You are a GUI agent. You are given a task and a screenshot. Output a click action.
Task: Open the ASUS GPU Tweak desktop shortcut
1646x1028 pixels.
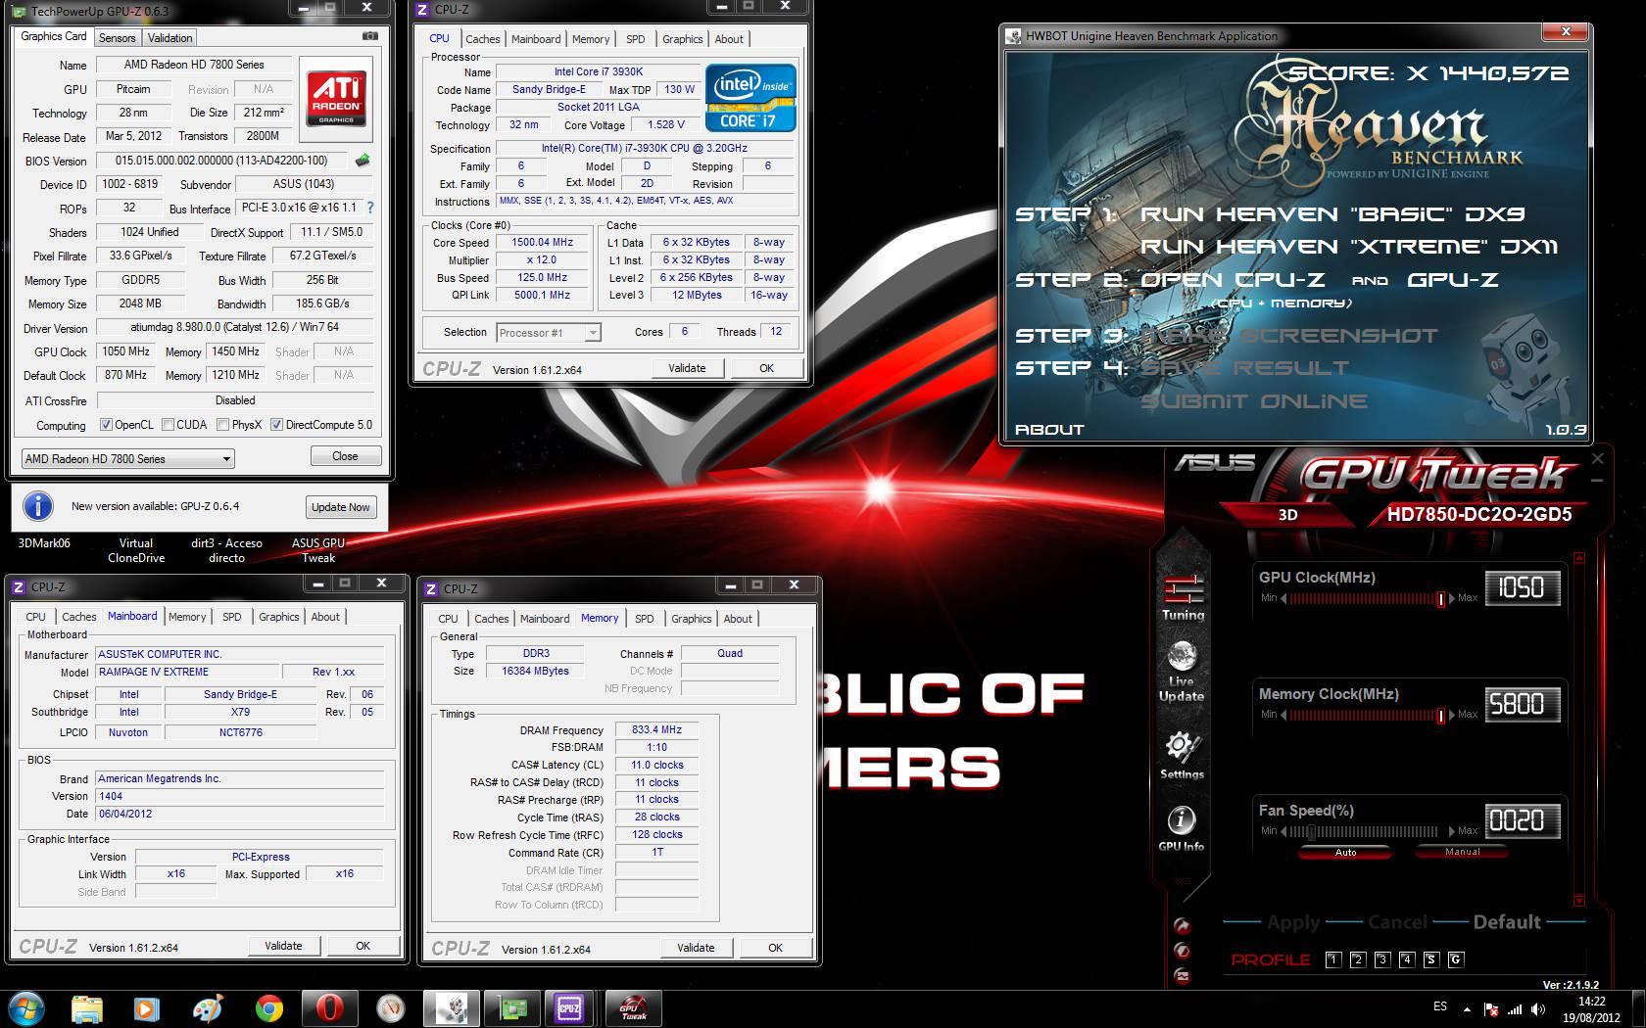pos(317,550)
